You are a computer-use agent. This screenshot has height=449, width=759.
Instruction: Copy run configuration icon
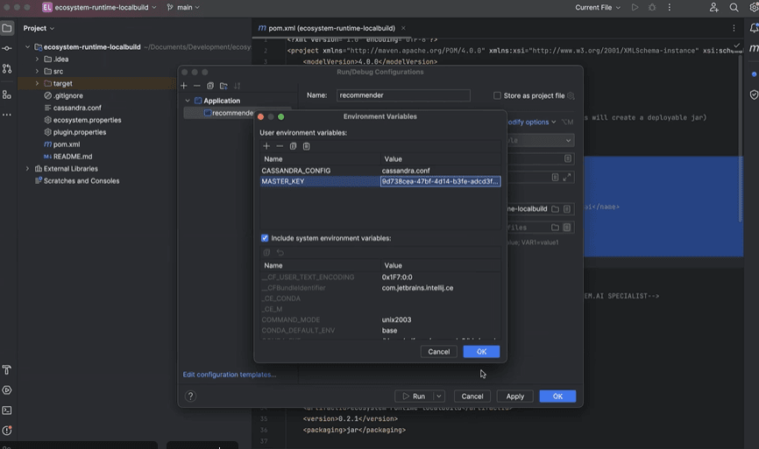pyautogui.click(x=210, y=86)
